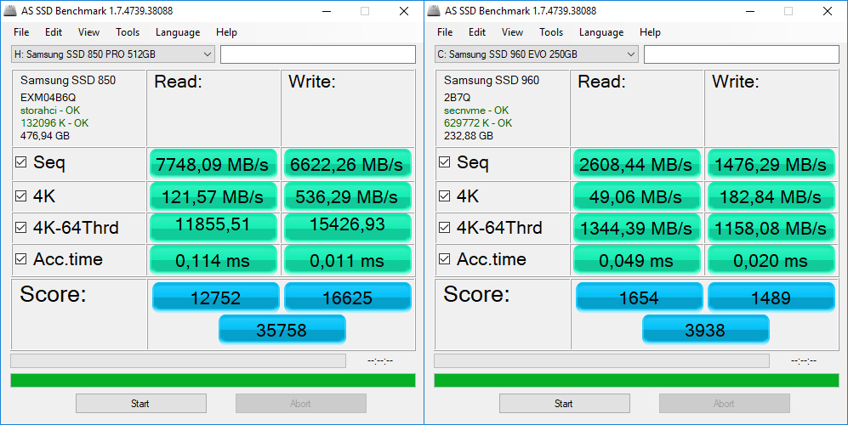Click the AS SSD app icon in right window title bar
Screen dimensions: 848x425
(435, 11)
